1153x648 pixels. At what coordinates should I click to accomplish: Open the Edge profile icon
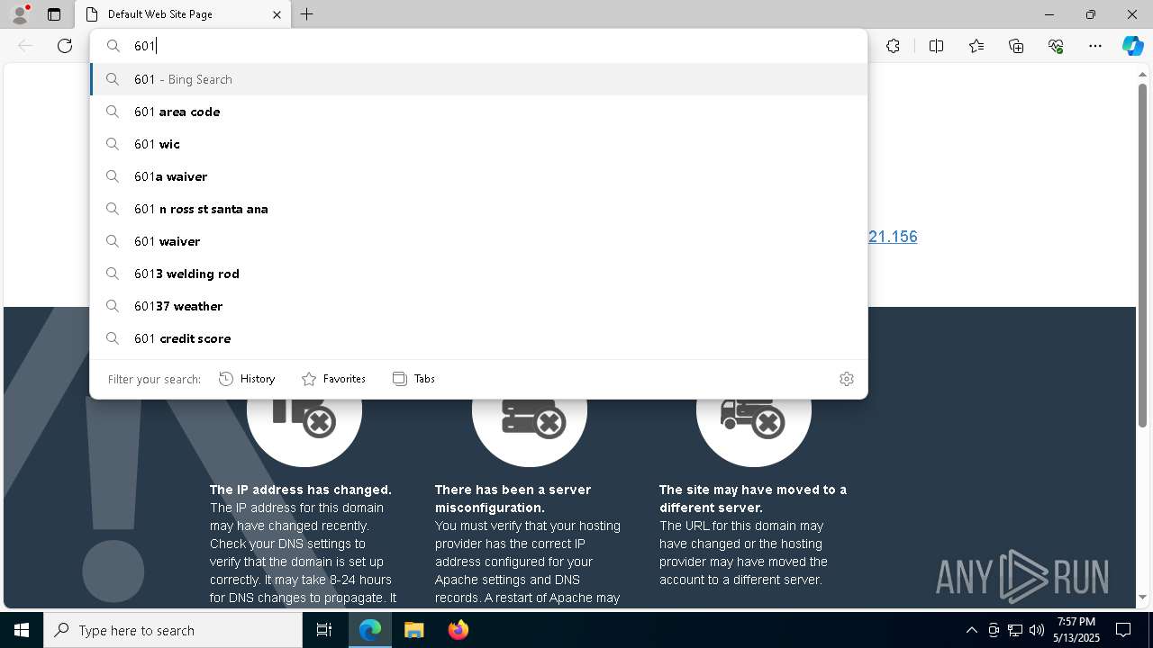tap(20, 14)
